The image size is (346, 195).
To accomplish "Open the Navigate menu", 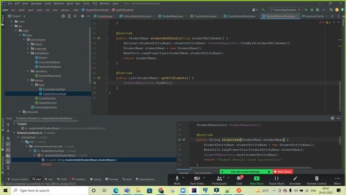I will pos(36,4).
